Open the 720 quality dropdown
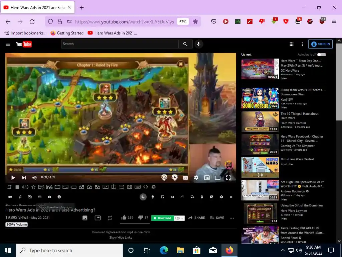 [x=179, y=218]
